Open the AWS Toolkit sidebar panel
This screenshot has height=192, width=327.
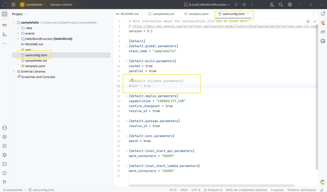[4, 25]
